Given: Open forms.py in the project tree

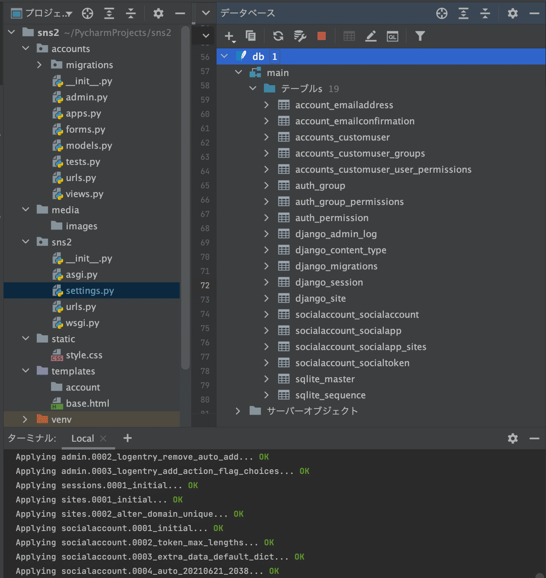Looking at the screenshot, I should click(85, 129).
